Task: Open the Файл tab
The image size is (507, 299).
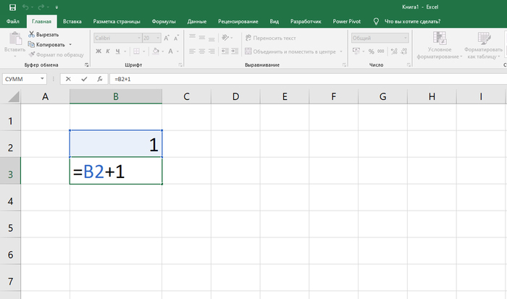Action: click(12, 21)
